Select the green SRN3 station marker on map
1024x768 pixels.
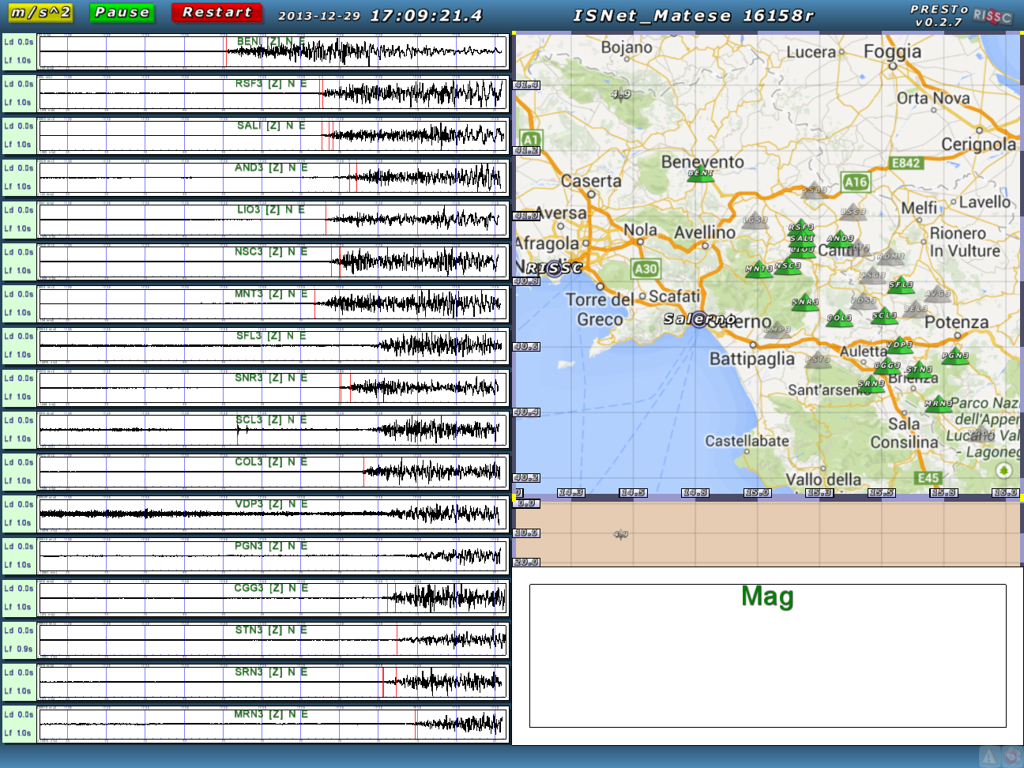(872, 385)
